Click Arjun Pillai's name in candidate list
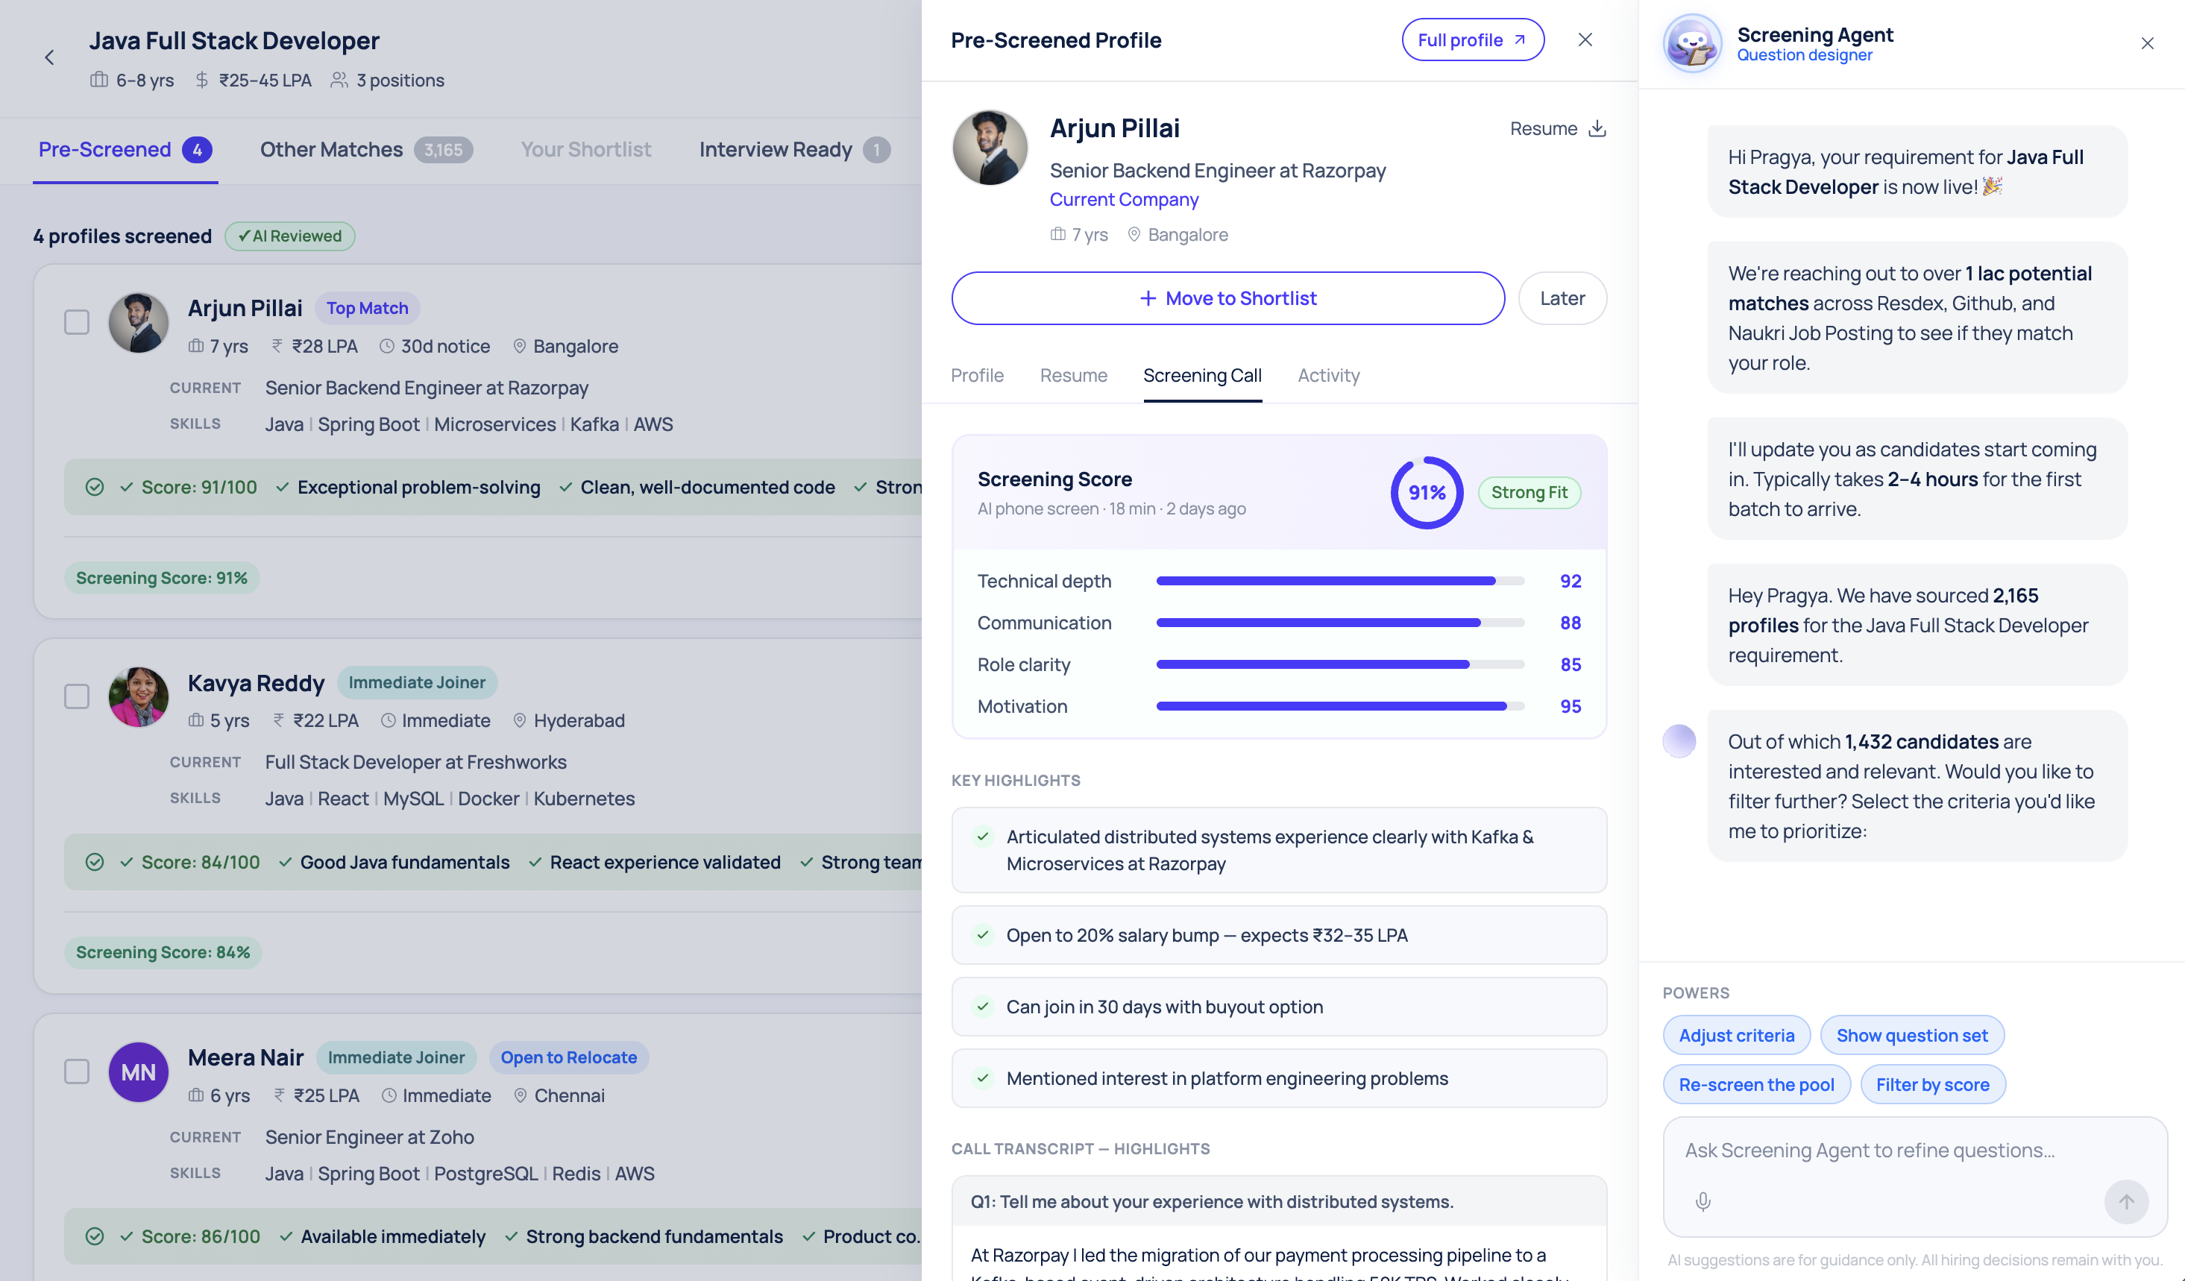 click(x=245, y=308)
